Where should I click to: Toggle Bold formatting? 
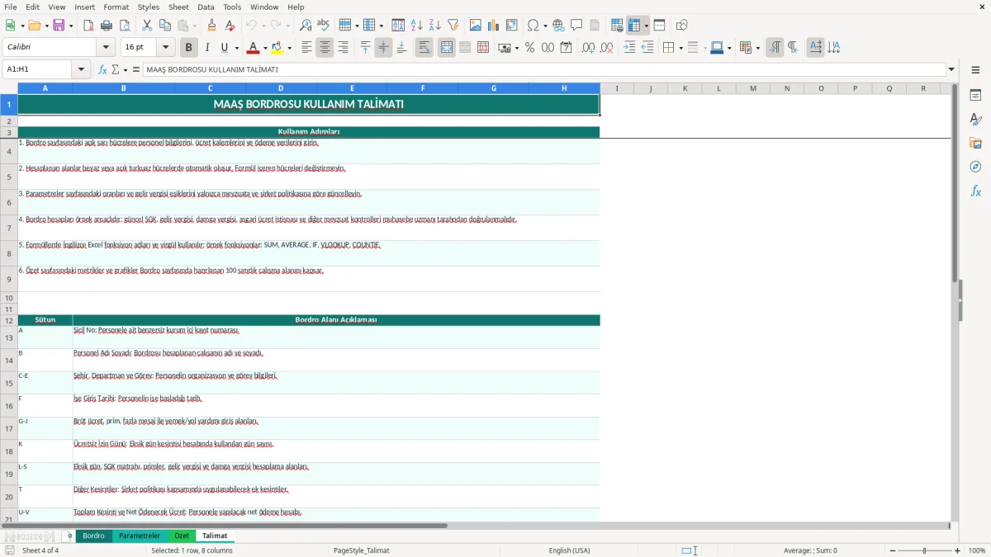pos(188,48)
